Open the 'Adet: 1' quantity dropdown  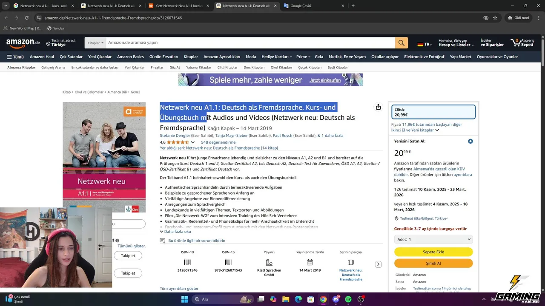[433, 239]
